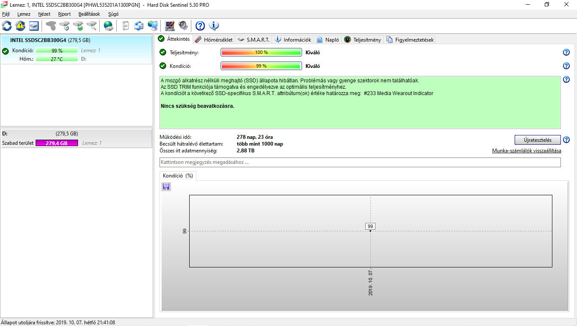Image resolution: width=577 pixels, height=326 pixels.
Task: Open the Lemez menu
Action: (x=24, y=14)
